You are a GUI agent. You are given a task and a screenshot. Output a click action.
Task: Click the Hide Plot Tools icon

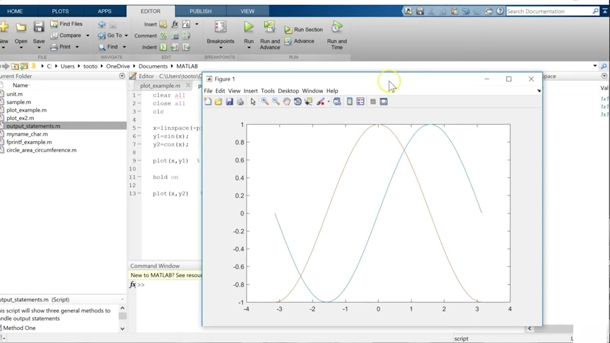373,101
